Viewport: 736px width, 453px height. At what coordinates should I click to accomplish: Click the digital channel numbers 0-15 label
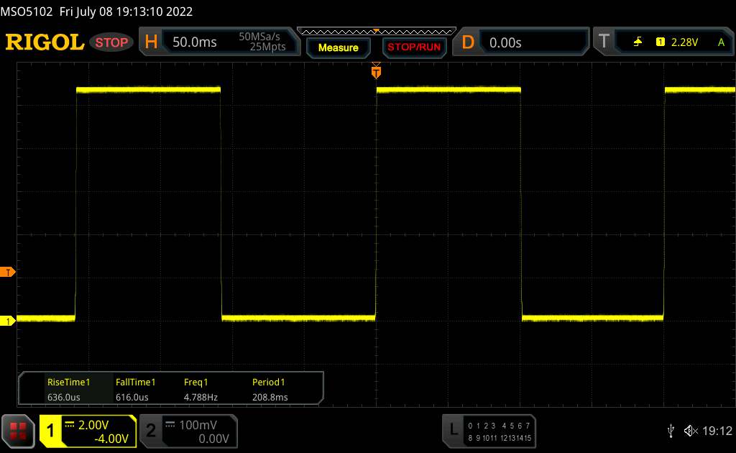[500, 432]
